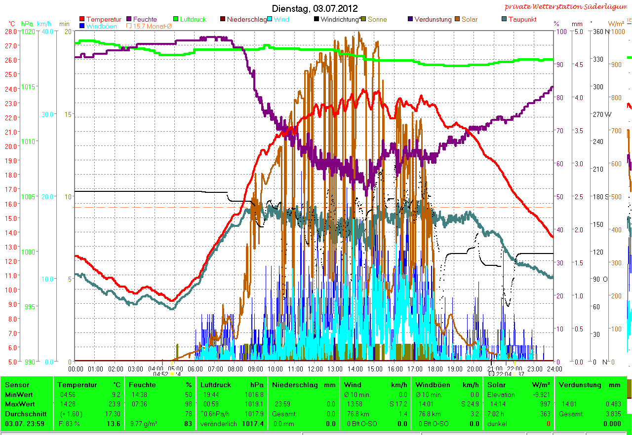Screen dimensions: 632x435
Task: Click the orange Solar legend square
Action: click(458, 20)
